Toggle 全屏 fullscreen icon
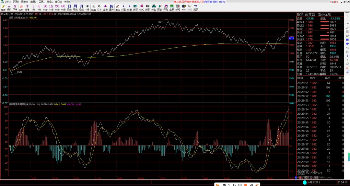Viewport: 350px width, 186px height. [172, 7]
